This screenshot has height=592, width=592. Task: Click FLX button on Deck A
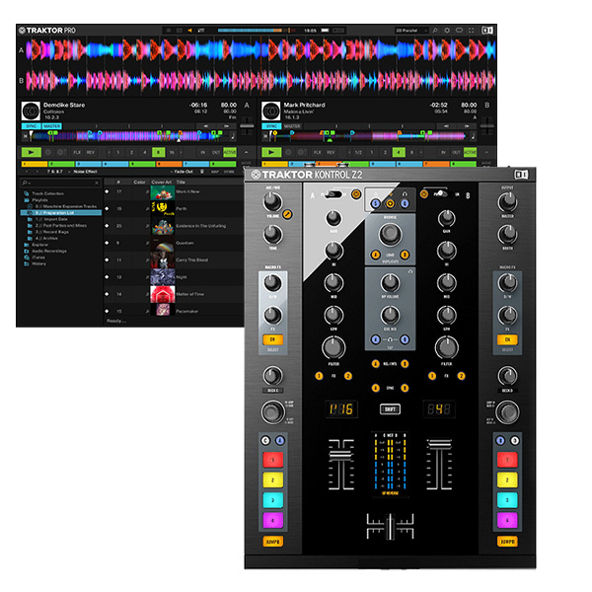click(x=77, y=152)
